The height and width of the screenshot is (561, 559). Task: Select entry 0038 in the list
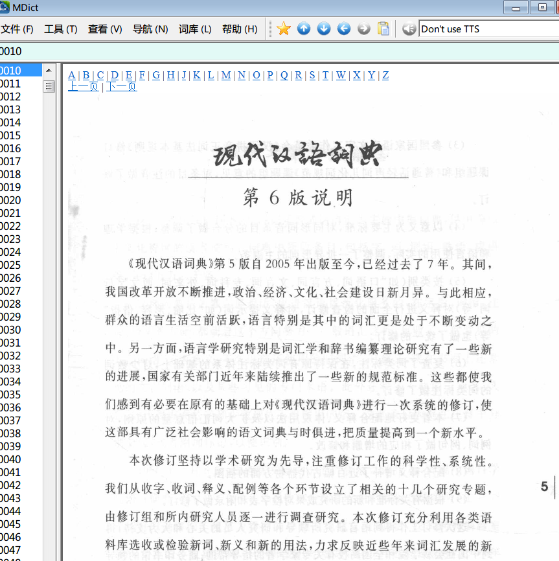point(21,433)
